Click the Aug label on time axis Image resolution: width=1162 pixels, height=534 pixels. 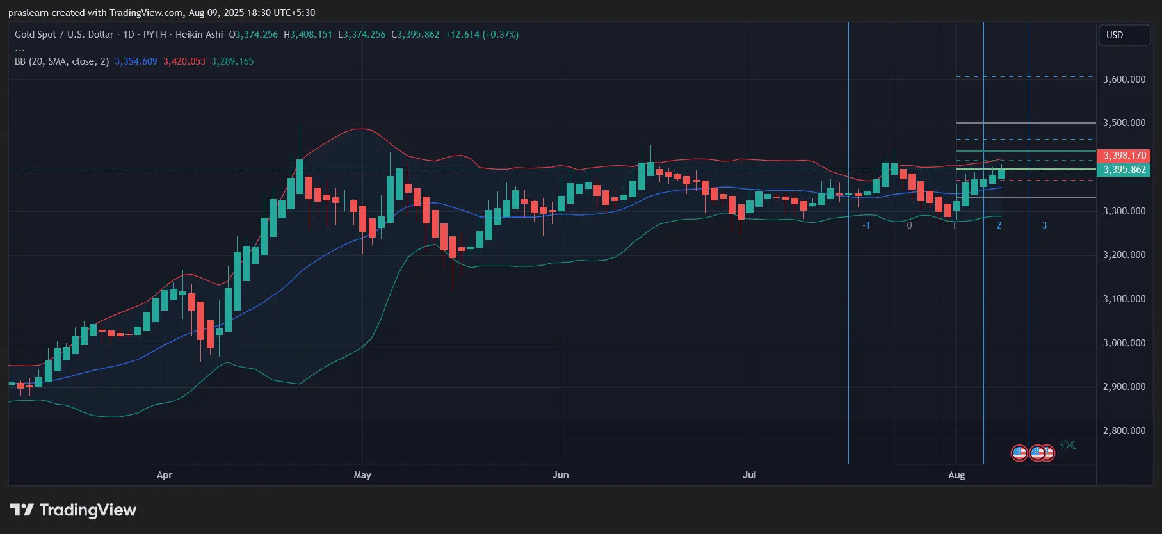click(x=956, y=475)
